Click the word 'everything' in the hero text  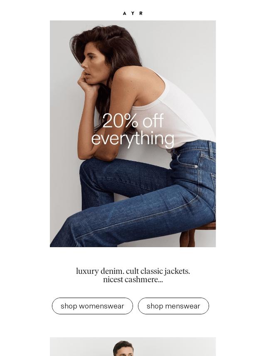(x=133, y=139)
